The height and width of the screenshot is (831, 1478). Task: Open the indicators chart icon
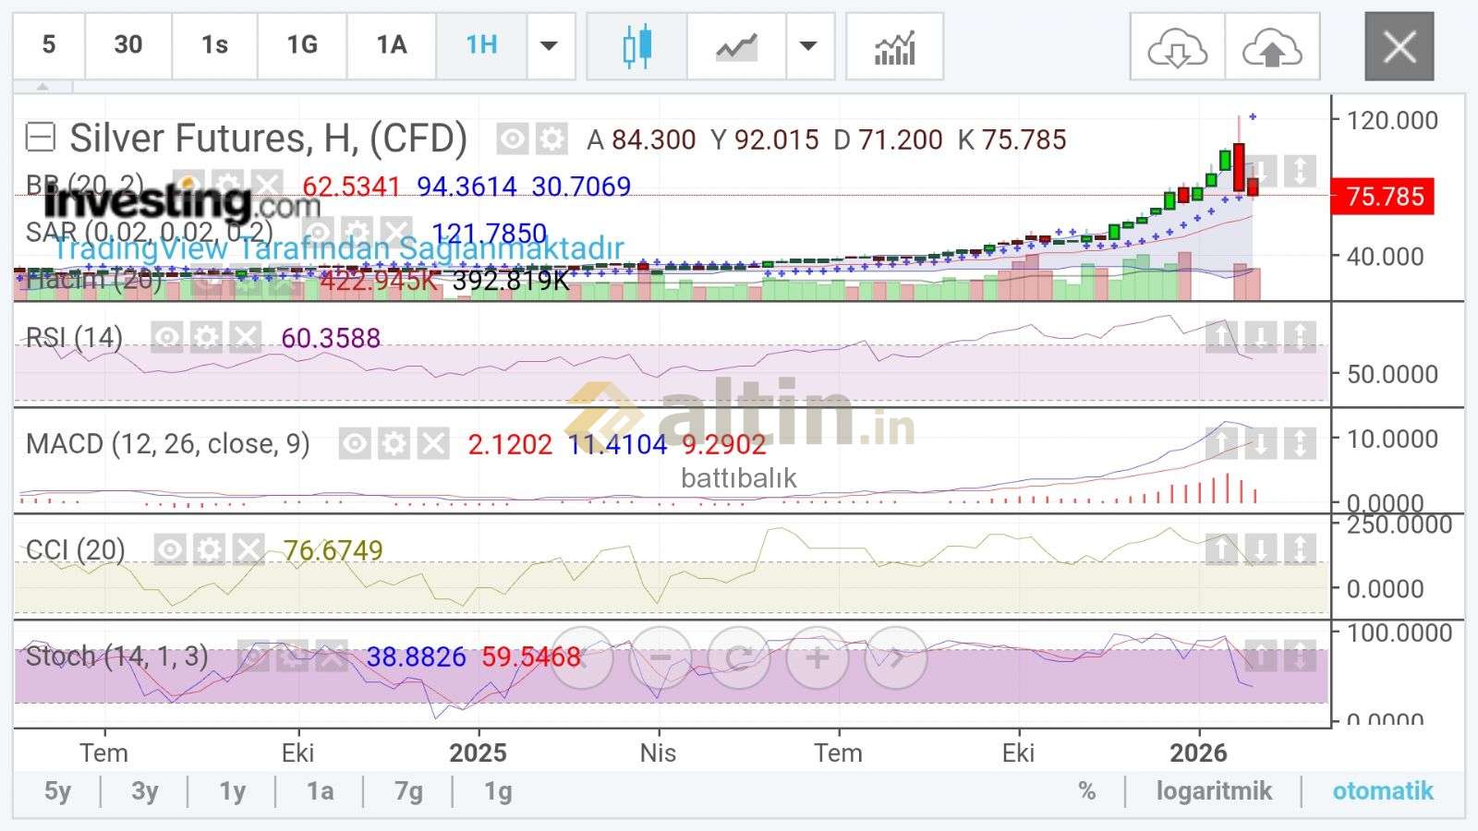(894, 46)
